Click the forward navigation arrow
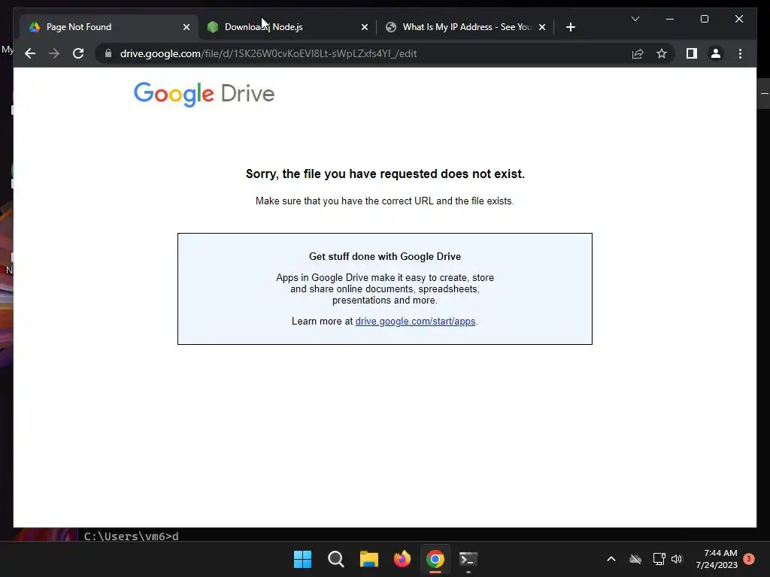This screenshot has height=577, width=770. (x=54, y=53)
